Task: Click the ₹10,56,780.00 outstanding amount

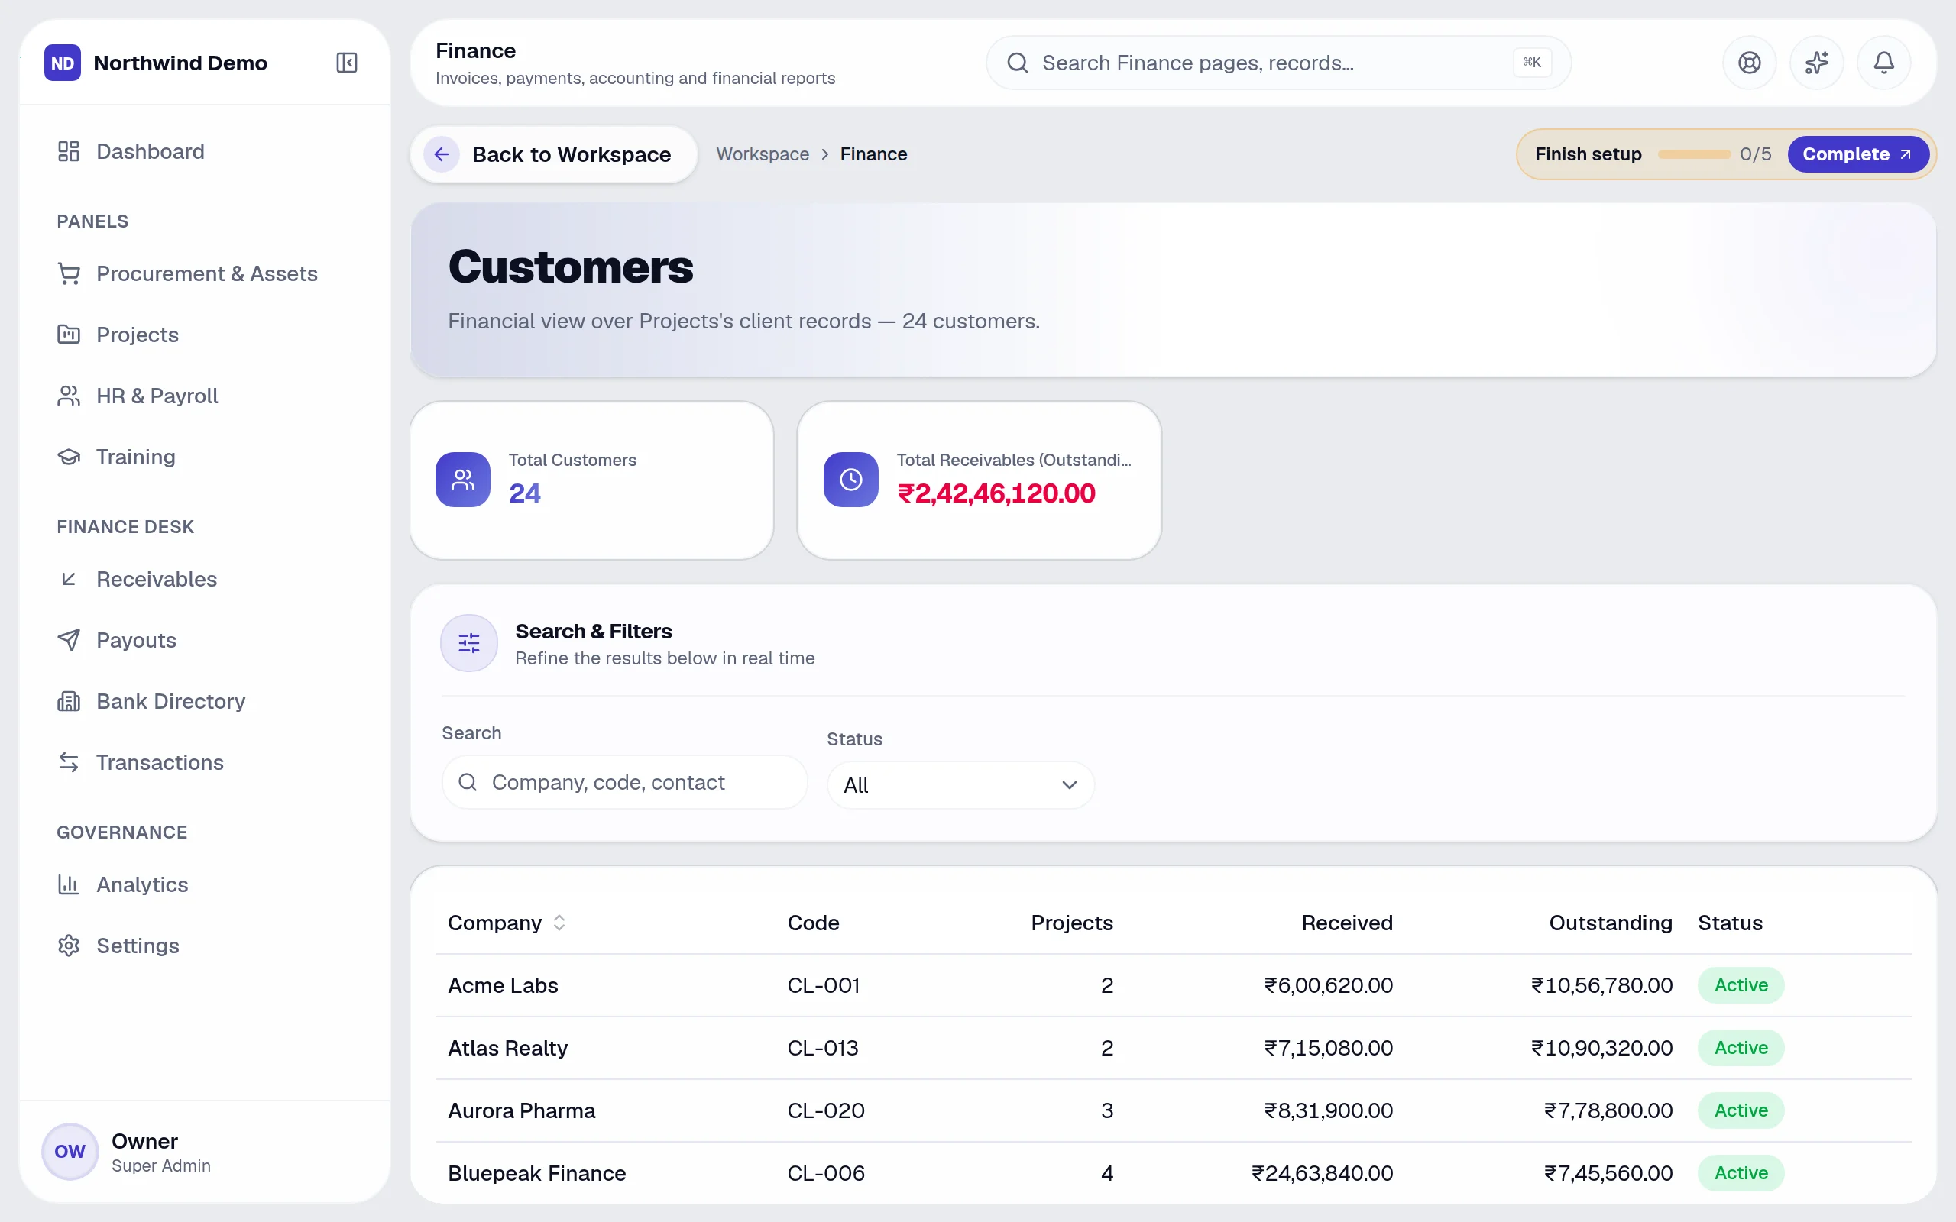Action: click(x=1601, y=985)
